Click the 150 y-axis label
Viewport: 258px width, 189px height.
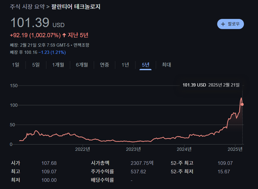pos(14,86)
